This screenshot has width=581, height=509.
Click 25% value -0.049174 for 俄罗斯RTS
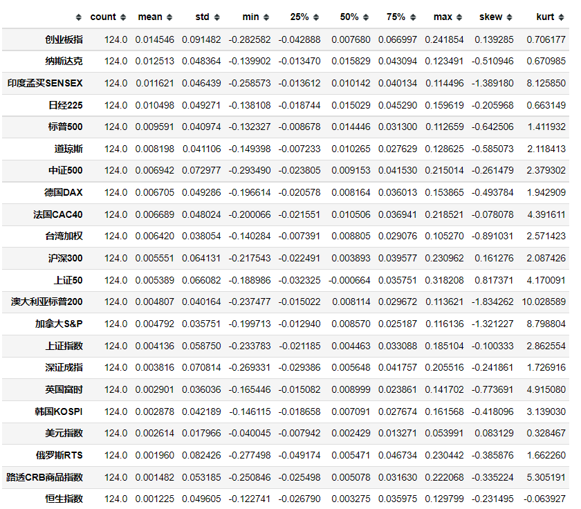pyautogui.click(x=299, y=456)
